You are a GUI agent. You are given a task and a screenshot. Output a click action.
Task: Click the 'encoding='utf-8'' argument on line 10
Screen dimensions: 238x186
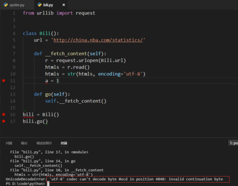[120, 74]
